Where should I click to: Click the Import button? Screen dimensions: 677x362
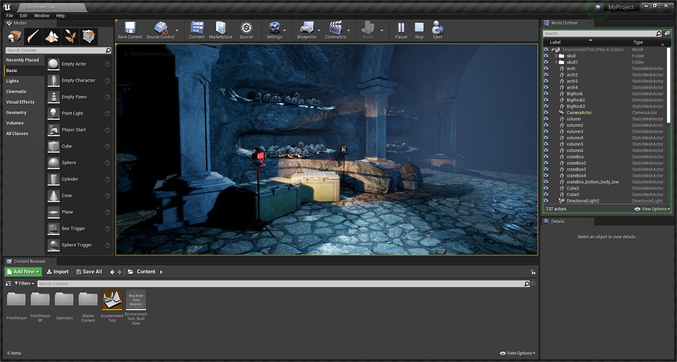[57, 272]
